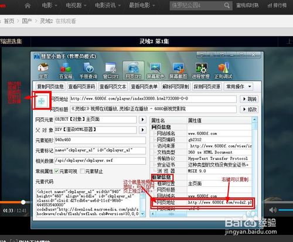Image resolution: width=293 pixels, height=242 pixels.
Task: Open 电影 menu in website navbar
Action: pyautogui.click(x=49, y=5)
